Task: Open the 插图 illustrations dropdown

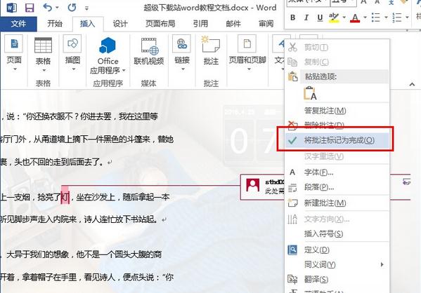Action: 72,53
